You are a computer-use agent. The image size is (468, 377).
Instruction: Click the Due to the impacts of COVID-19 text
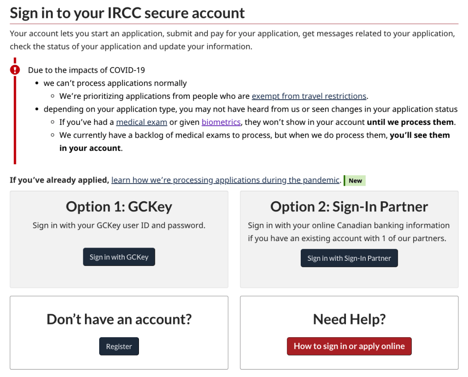[86, 70]
